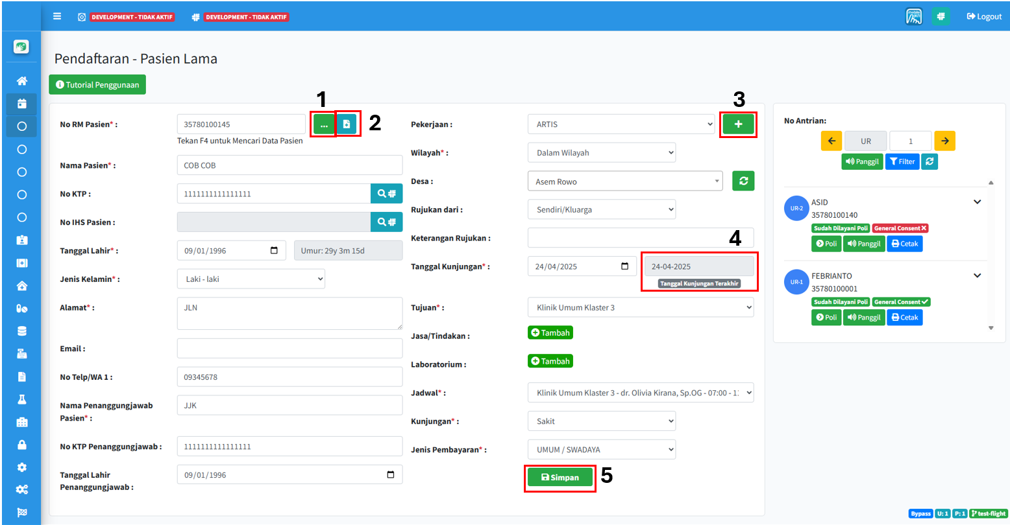Click the home icon in the left sidebar

point(22,81)
